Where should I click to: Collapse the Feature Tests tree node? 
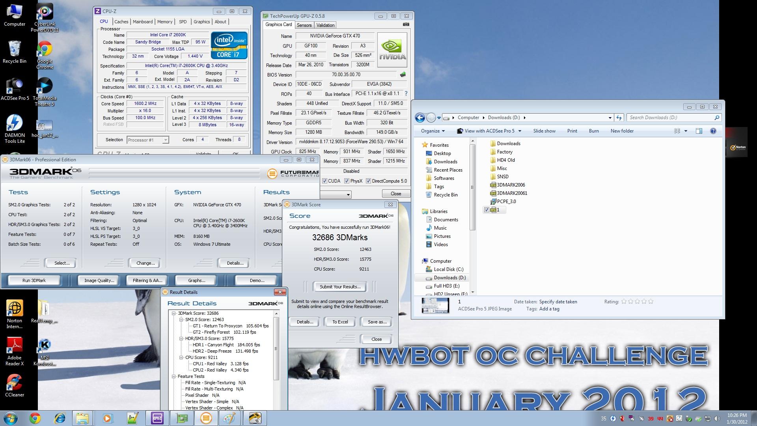173,376
